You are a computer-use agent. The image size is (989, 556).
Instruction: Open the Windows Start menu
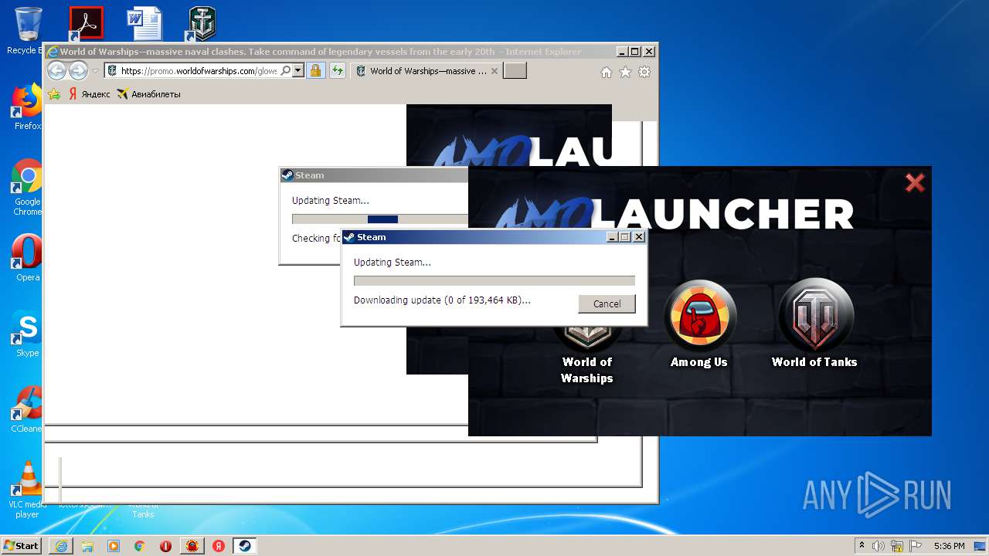[22, 545]
